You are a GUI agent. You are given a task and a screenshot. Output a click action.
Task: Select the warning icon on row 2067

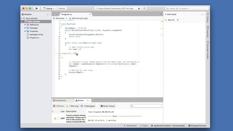click(55, 118)
